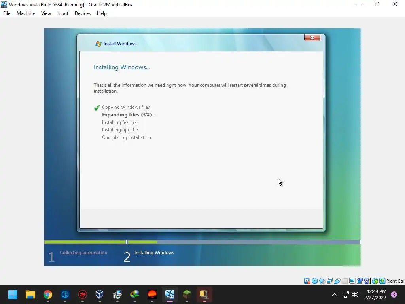The height and width of the screenshot is (304, 405).
Task: Click the audio status icon in VirtualBox bar
Action: [x=322, y=281]
